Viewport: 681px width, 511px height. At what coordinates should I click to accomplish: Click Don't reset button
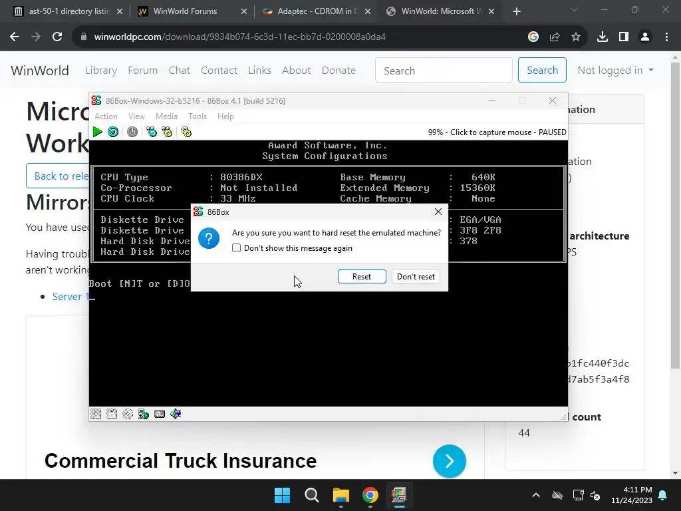[416, 277]
